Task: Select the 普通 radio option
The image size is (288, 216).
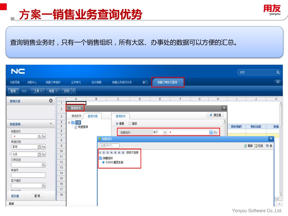Action: [117, 124]
